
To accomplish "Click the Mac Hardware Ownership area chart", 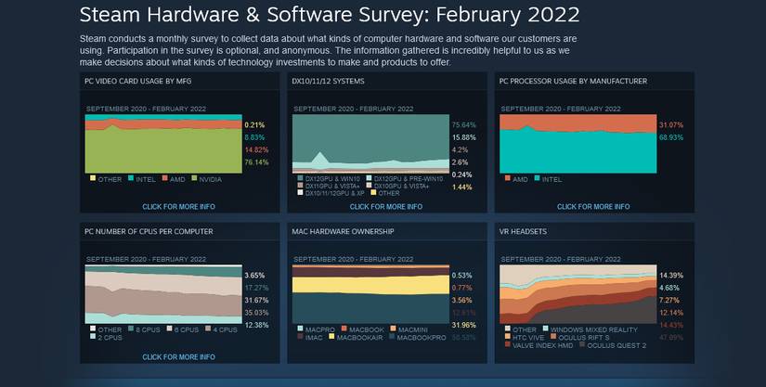I will pyautogui.click(x=370, y=294).
